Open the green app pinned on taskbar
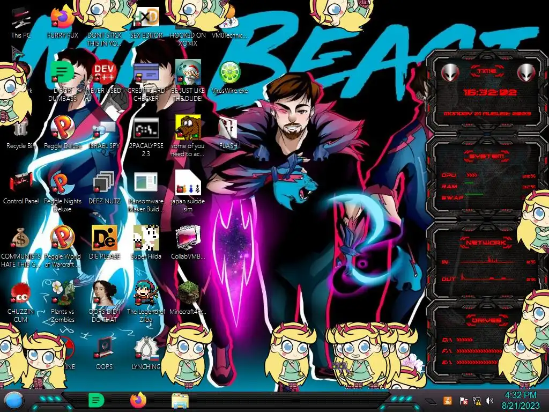The height and width of the screenshot is (412, 549). coord(97,400)
